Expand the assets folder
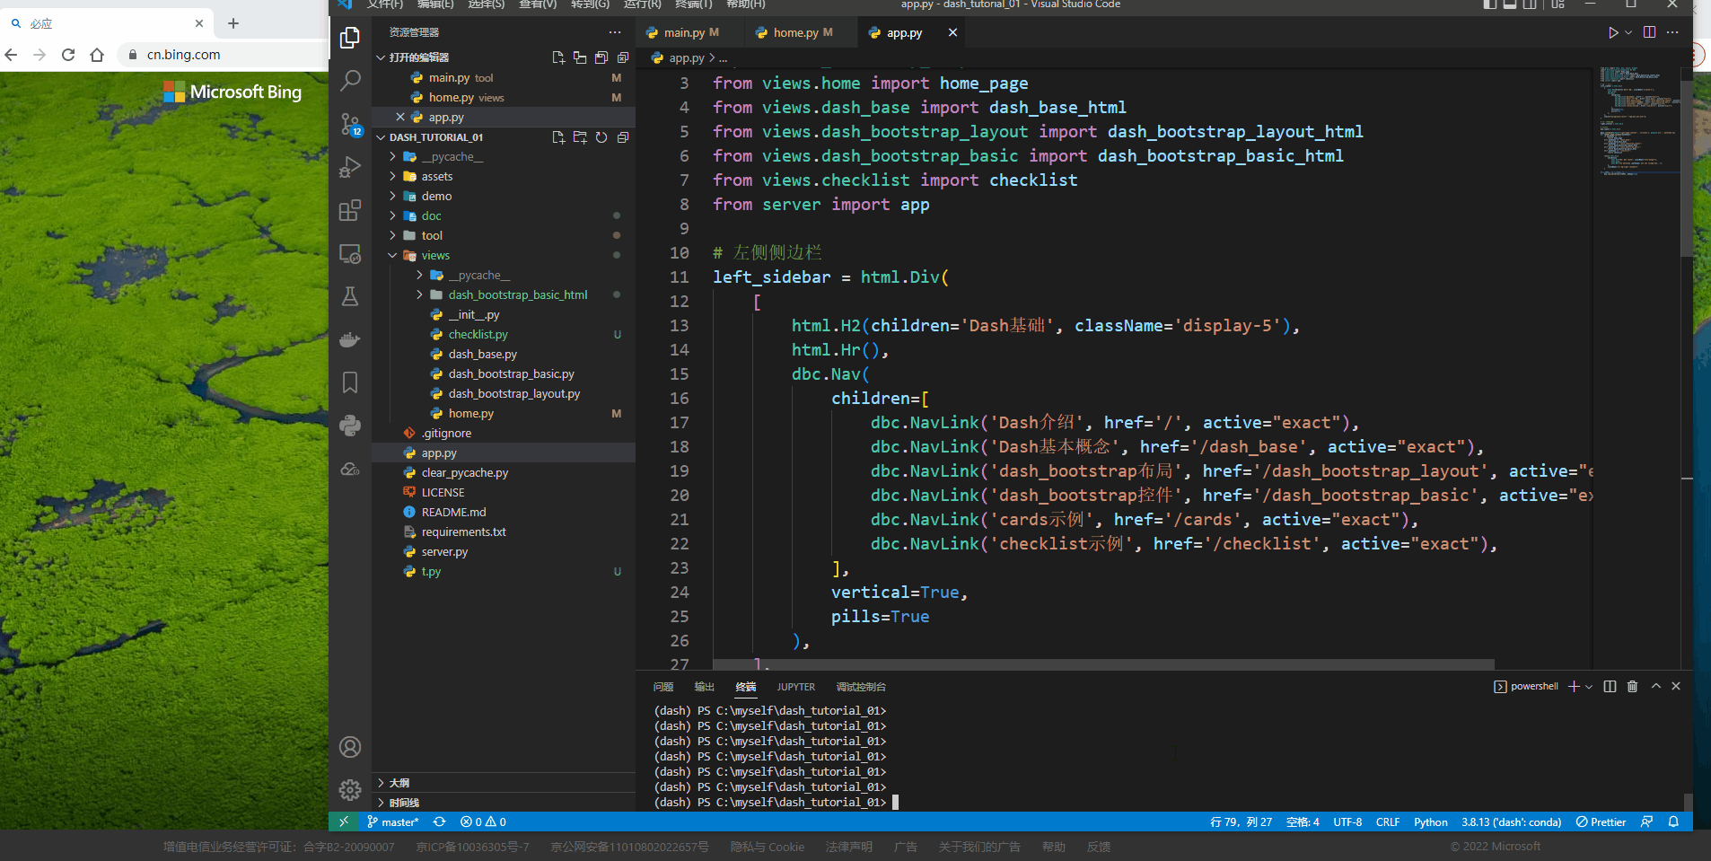Image resolution: width=1711 pixels, height=861 pixels. [437, 177]
